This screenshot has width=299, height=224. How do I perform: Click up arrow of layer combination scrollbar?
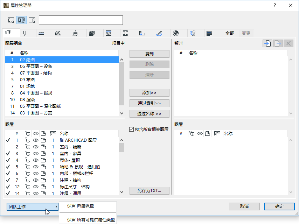pyautogui.click(x=121, y=59)
